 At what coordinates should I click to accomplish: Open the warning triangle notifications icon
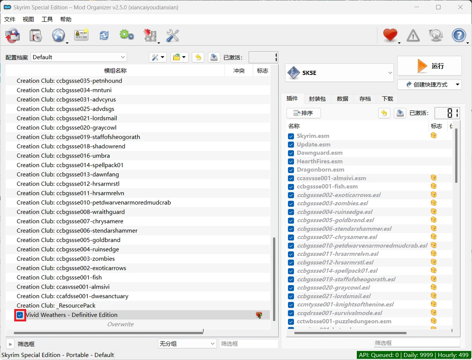click(413, 36)
